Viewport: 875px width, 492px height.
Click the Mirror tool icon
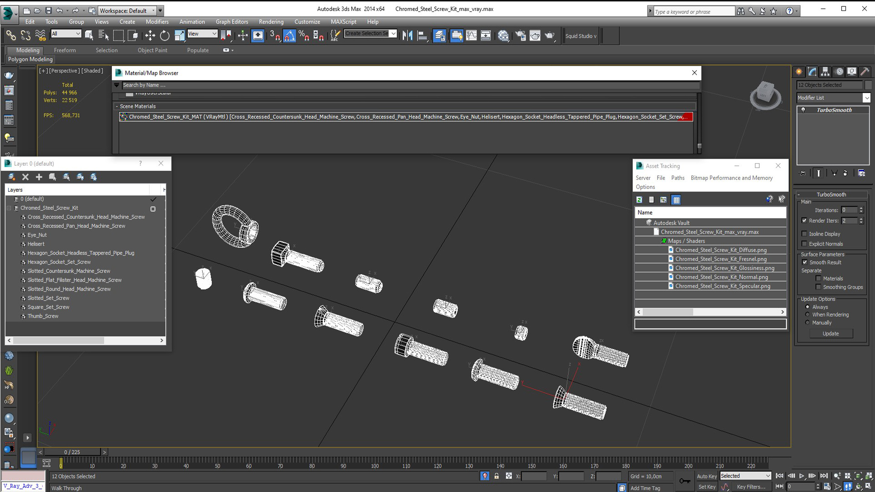pos(407,35)
